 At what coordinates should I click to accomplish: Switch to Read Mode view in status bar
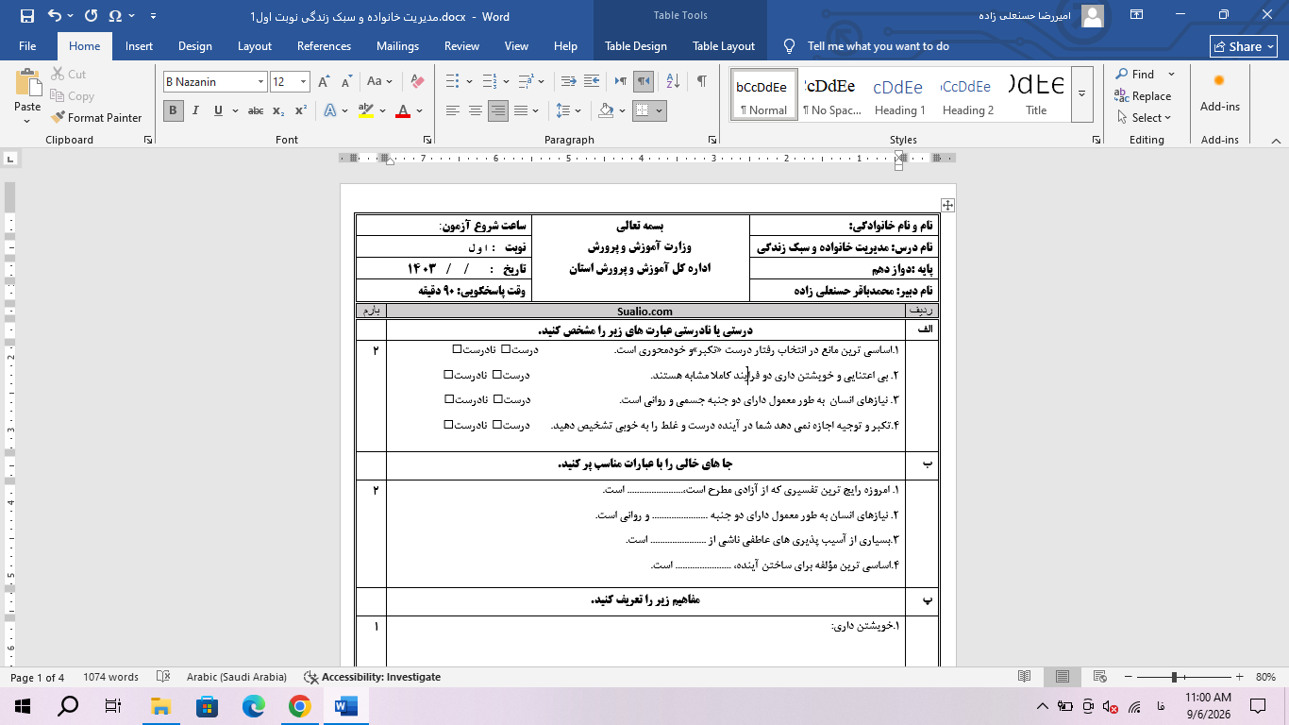[1025, 677]
